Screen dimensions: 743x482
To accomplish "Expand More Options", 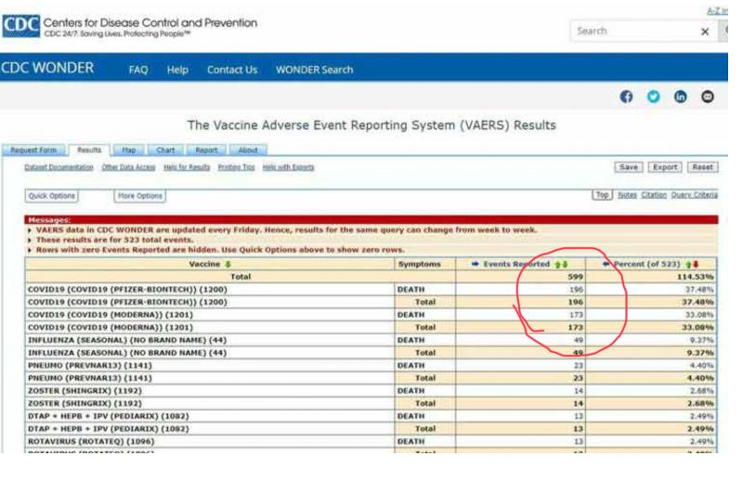I will 140,196.
